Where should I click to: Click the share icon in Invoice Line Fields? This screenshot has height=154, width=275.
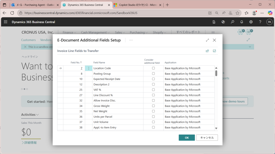207,51
